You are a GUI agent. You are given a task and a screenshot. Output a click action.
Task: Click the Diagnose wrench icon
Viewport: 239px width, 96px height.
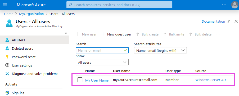pos(7,74)
